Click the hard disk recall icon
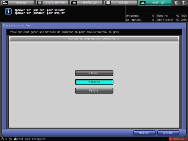188x141 pixels. [74, 3]
